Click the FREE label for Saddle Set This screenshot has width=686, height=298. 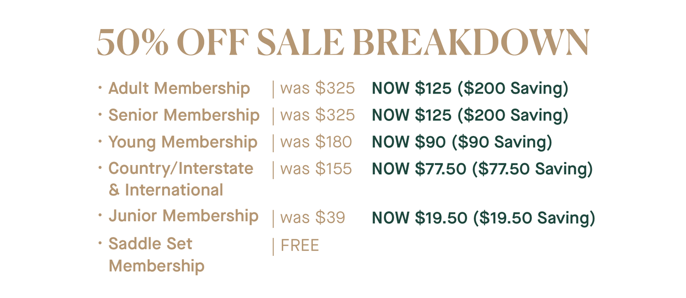[x=299, y=245]
